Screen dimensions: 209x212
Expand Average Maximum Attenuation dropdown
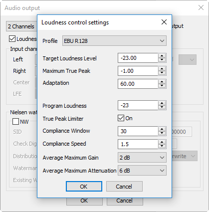click(142, 171)
